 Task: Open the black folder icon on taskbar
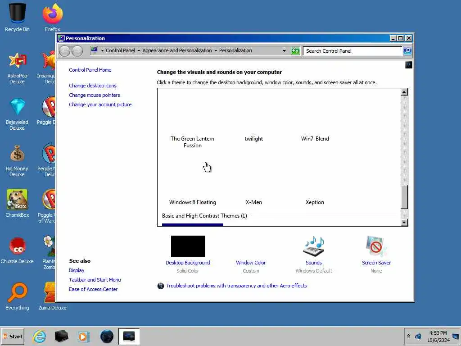point(61,336)
